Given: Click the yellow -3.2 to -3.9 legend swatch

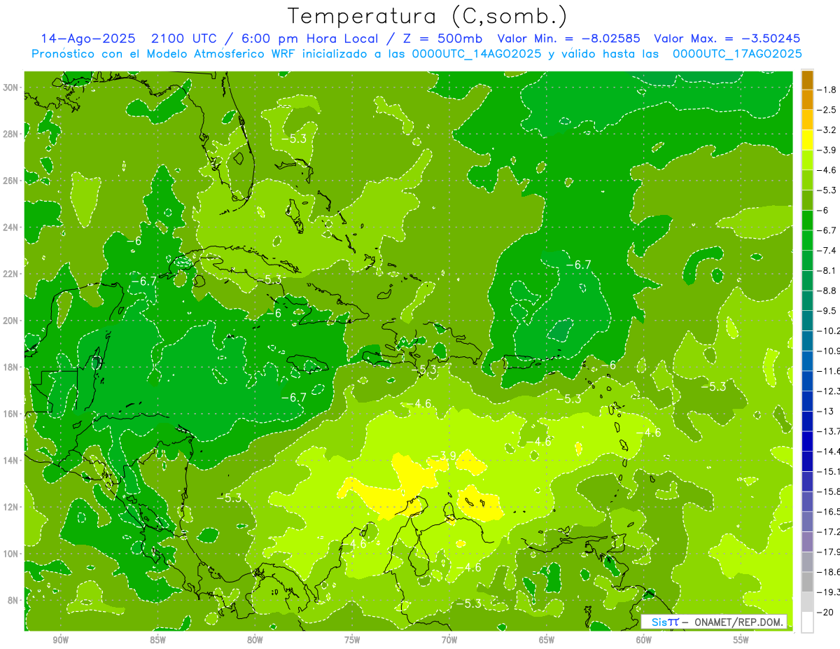Looking at the screenshot, I should point(807,139).
